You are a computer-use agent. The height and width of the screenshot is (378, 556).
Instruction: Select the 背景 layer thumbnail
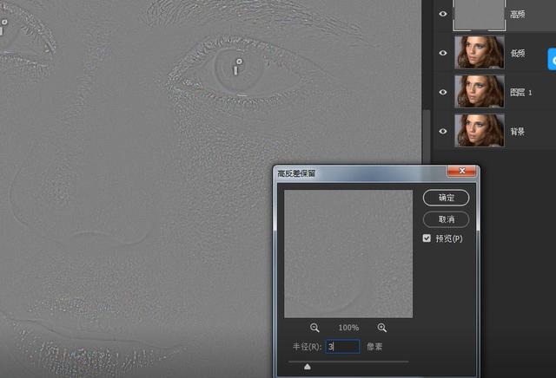point(480,130)
